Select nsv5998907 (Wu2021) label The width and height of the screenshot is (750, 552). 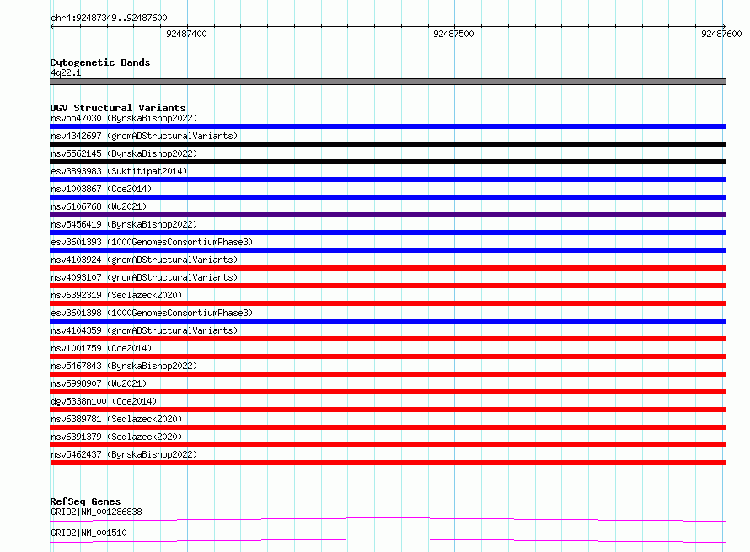click(x=99, y=383)
